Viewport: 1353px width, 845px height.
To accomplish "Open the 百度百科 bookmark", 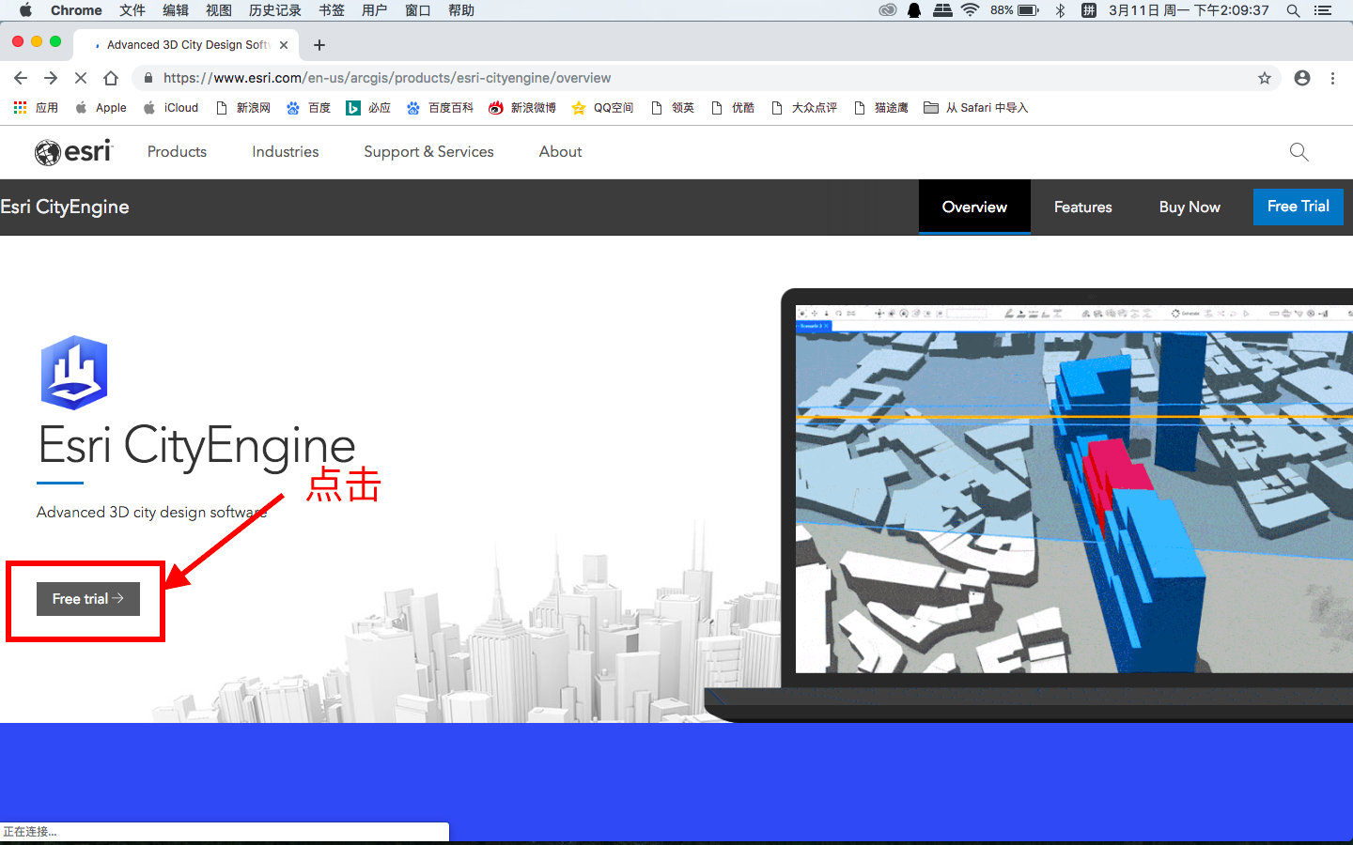I will click(x=440, y=108).
